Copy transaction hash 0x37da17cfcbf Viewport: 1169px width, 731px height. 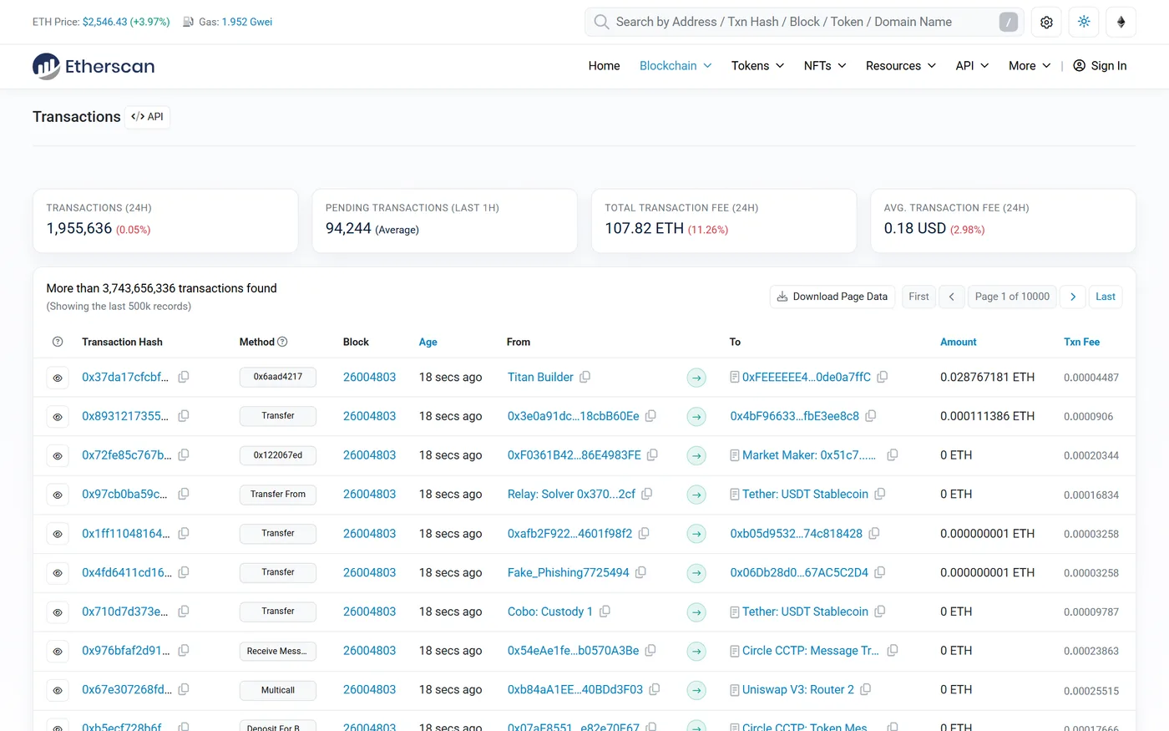pos(184,377)
